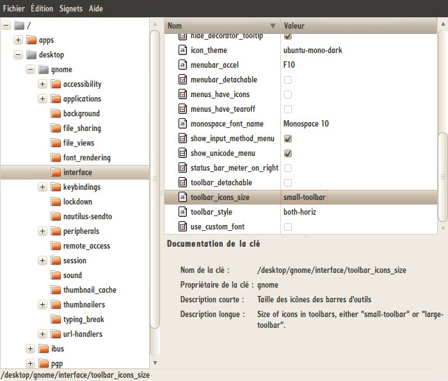The image size is (448, 381).
Task: Select the F10 value cell
Action: pyautogui.click(x=289, y=65)
